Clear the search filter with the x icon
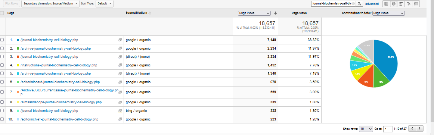The height and width of the screenshot is (135, 434). point(353,4)
